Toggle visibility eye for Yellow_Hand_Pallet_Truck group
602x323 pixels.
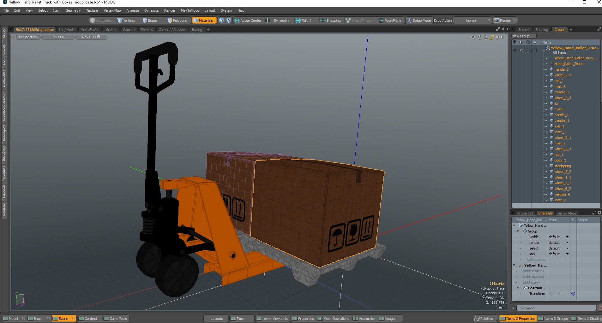pos(515,50)
